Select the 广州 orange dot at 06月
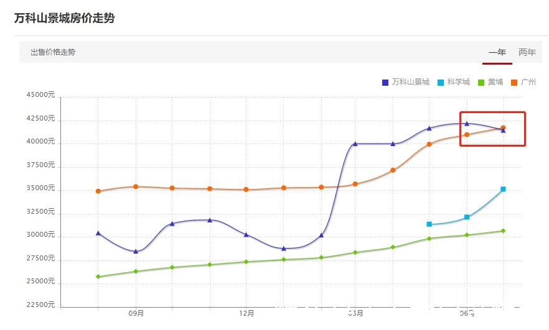Image resolution: width=549 pixels, height=330 pixels. pyautogui.click(x=467, y=135)
